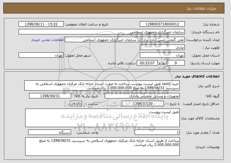The width and height of the screenshot is (231, 163).
Task: Click the شهر محل تحویل field
Action: (x=41, y=55)
